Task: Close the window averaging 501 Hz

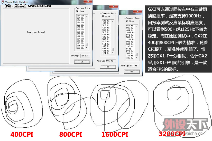Action: [x=114, y=6]
